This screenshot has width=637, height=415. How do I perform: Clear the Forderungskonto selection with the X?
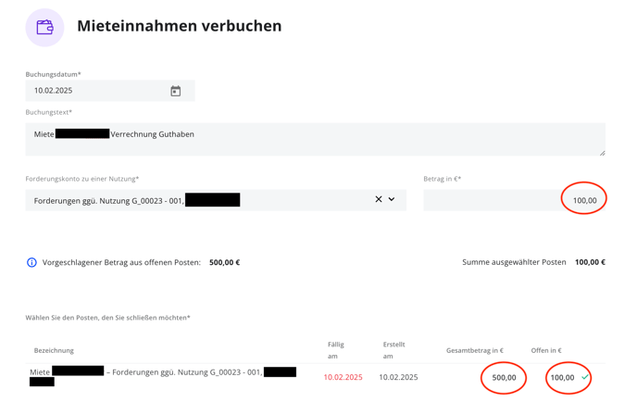point(379,199)
